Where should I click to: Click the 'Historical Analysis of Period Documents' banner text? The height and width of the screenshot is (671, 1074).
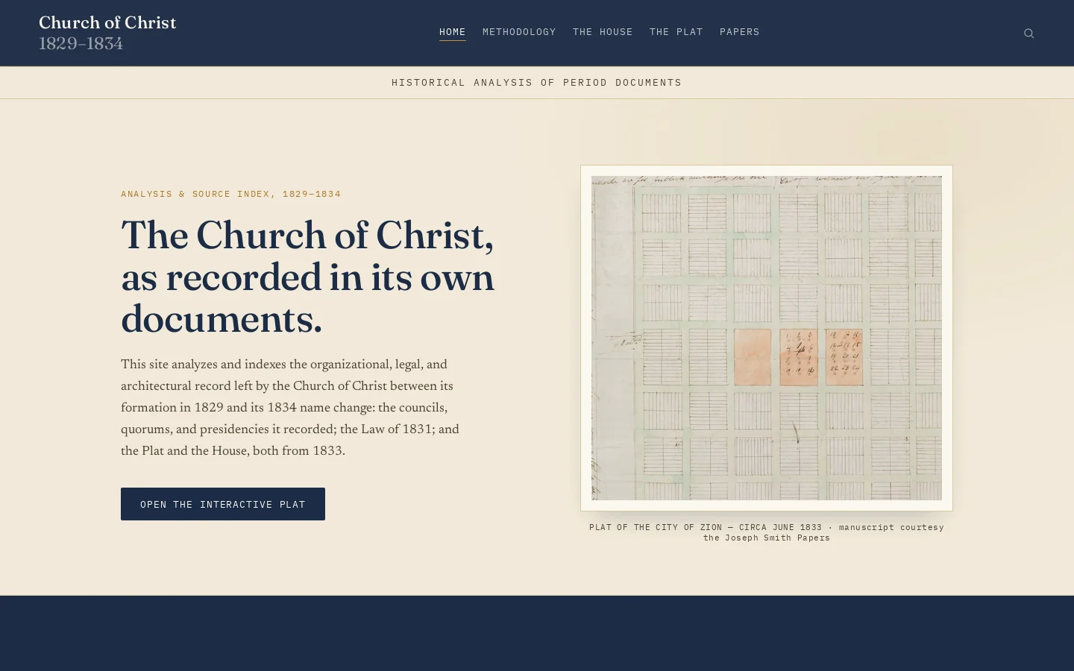(x=537, y=83)
